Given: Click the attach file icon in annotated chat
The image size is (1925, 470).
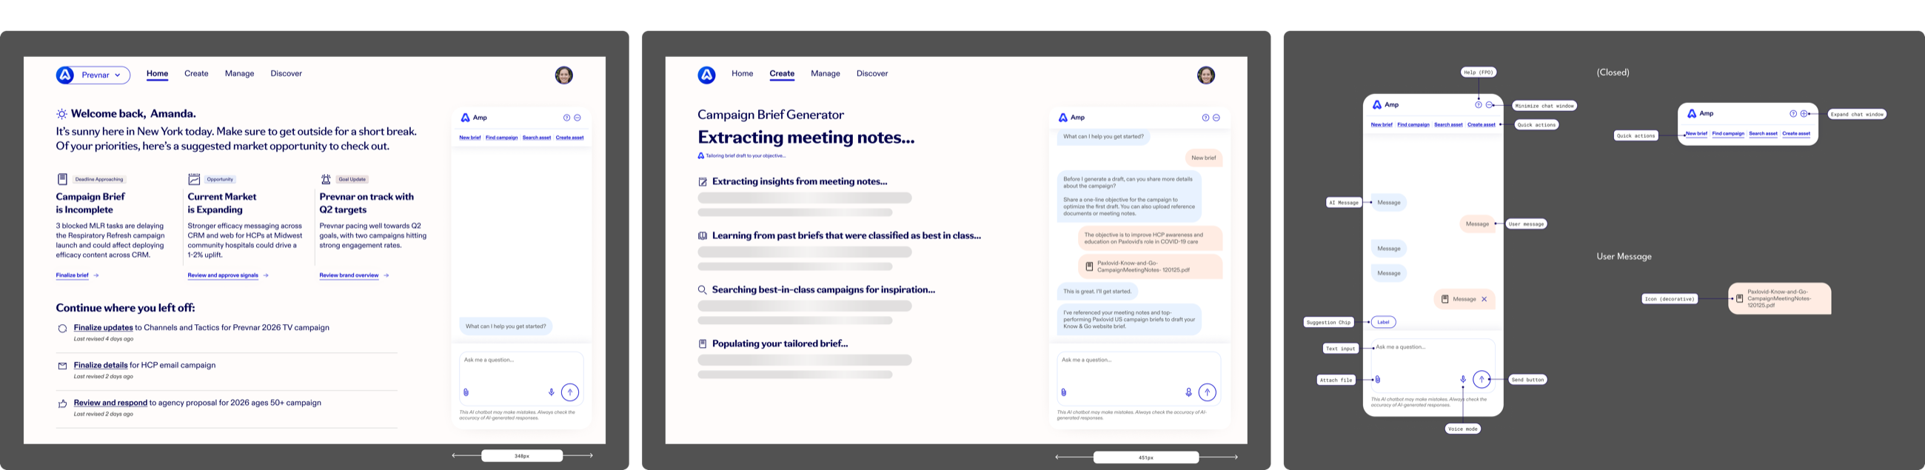Looking at the screenshot, I should 1378,380.
